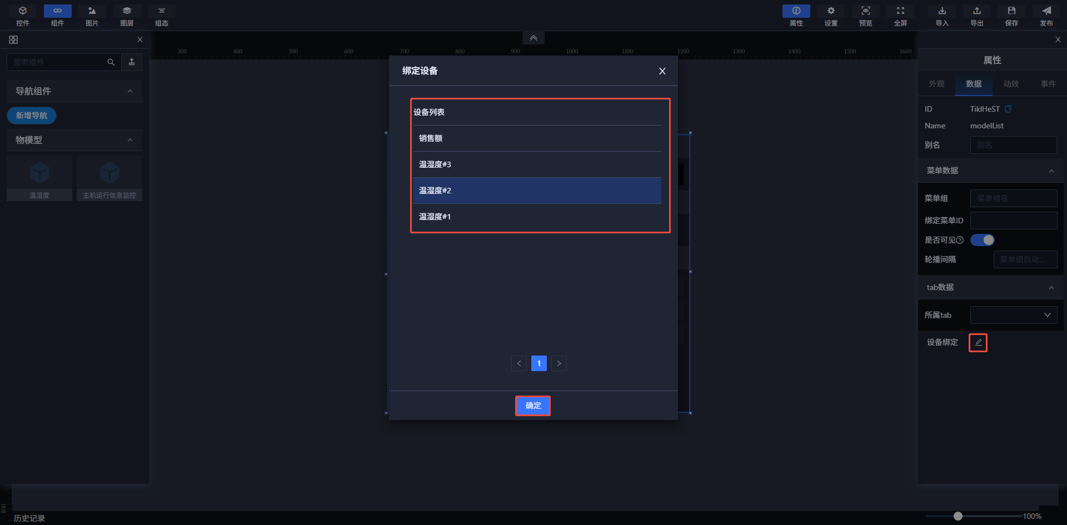Open the 图片 images toolbar item

click(x=92, y=16)
